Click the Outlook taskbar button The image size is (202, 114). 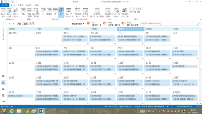click(41, 111)
